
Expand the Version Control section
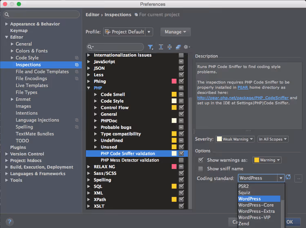(7, 154)
